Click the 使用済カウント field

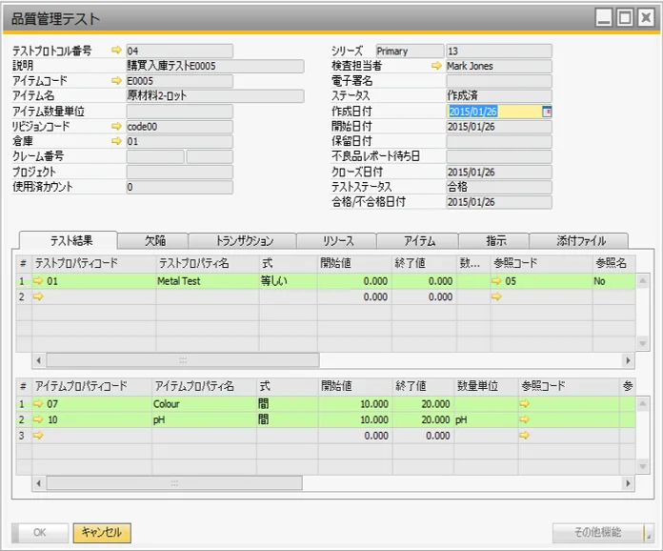coord(179,187)
